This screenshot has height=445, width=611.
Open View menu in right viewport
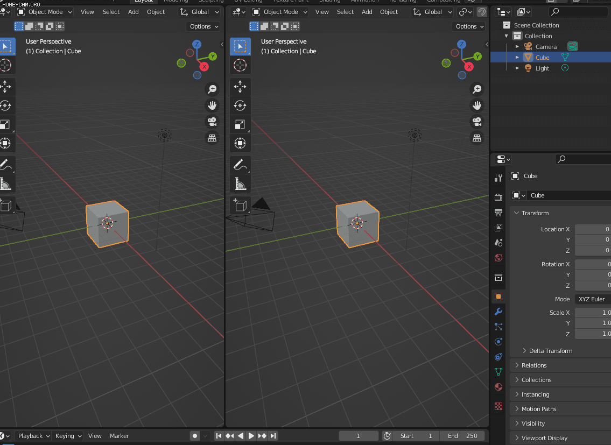click(322, 12)
